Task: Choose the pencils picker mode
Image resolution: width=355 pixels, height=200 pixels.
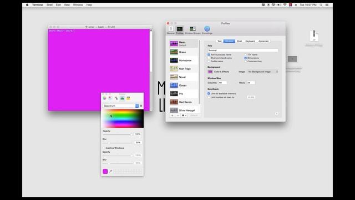Action: (128, 98)
